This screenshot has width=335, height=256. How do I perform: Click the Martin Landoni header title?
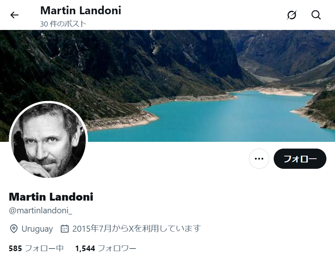tap(81, 10)
